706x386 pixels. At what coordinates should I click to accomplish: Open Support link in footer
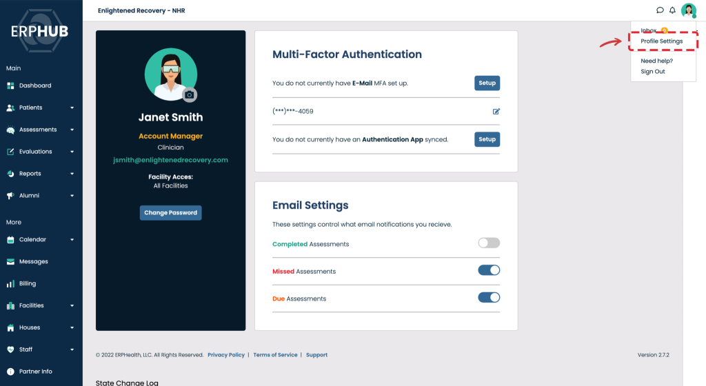point(316,355)
